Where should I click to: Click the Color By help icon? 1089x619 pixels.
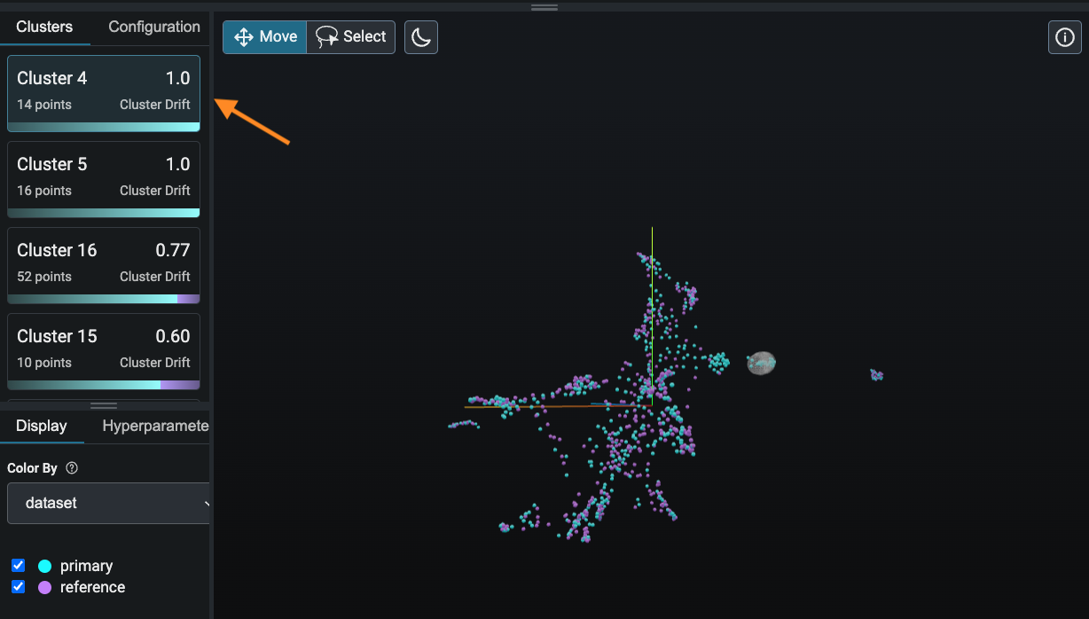[72, 468]
